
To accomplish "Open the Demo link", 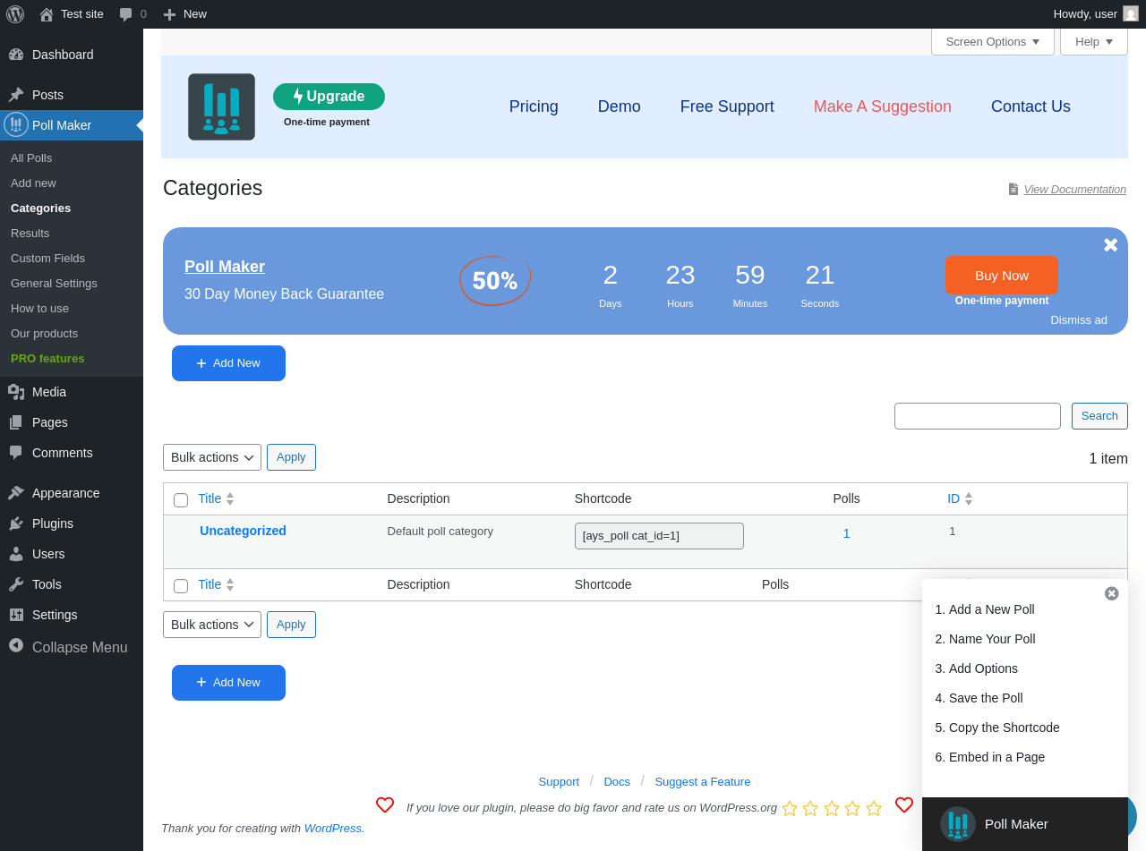I will [620, 106].
